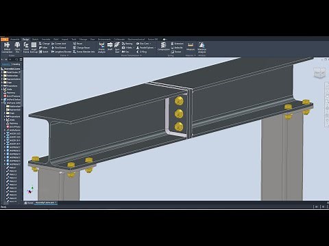Image resolution: width=329 pixels, height=246 pixels.
Task: Expand the Origin folder node
Action: [x=2, y=83]
